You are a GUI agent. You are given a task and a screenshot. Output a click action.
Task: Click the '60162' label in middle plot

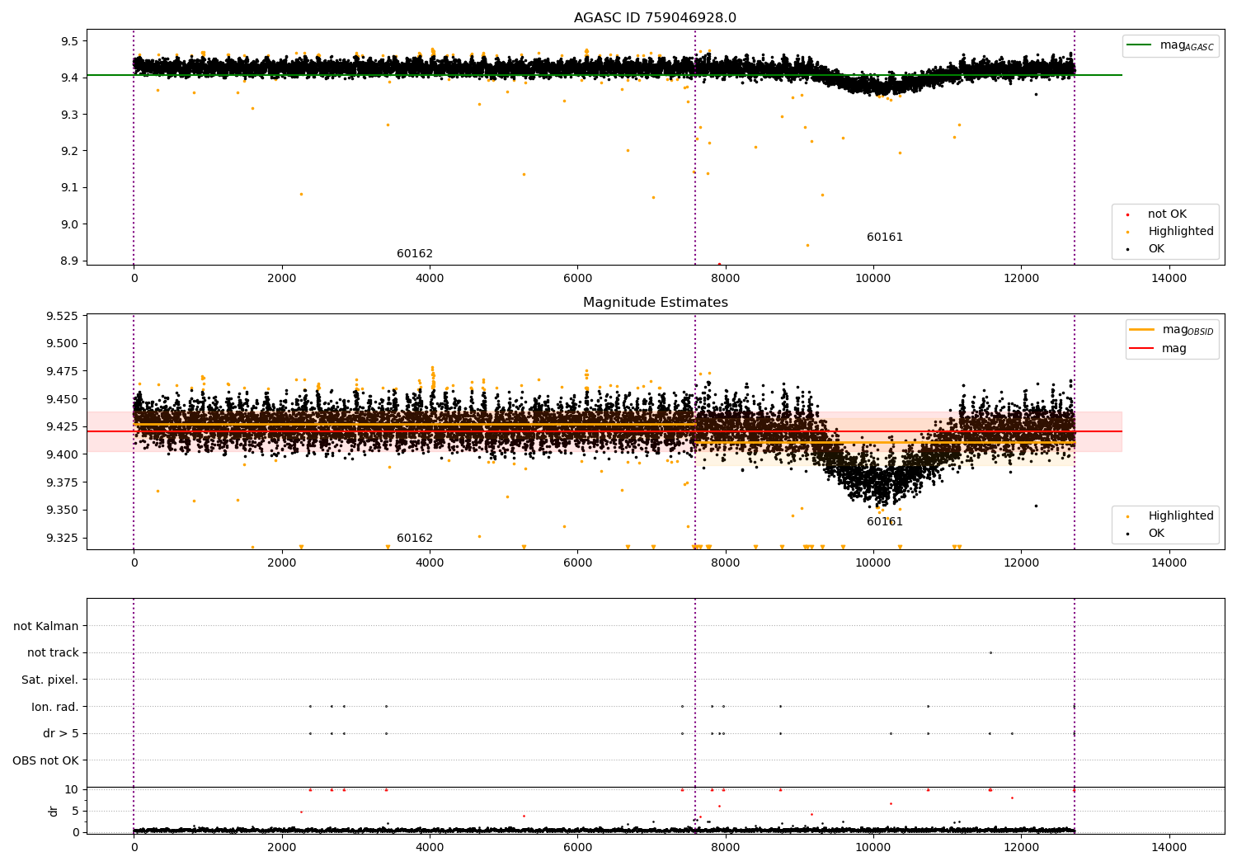click(415, 539)
